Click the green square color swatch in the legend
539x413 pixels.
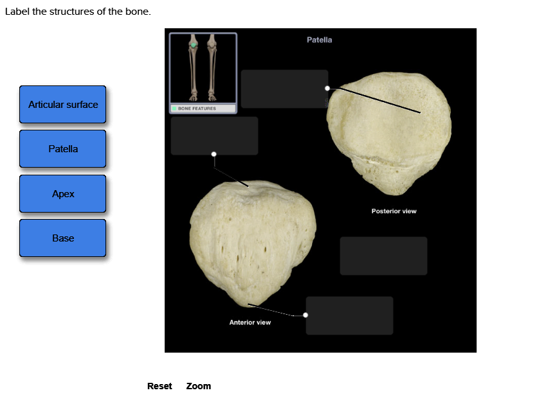(x=174, y=109)
